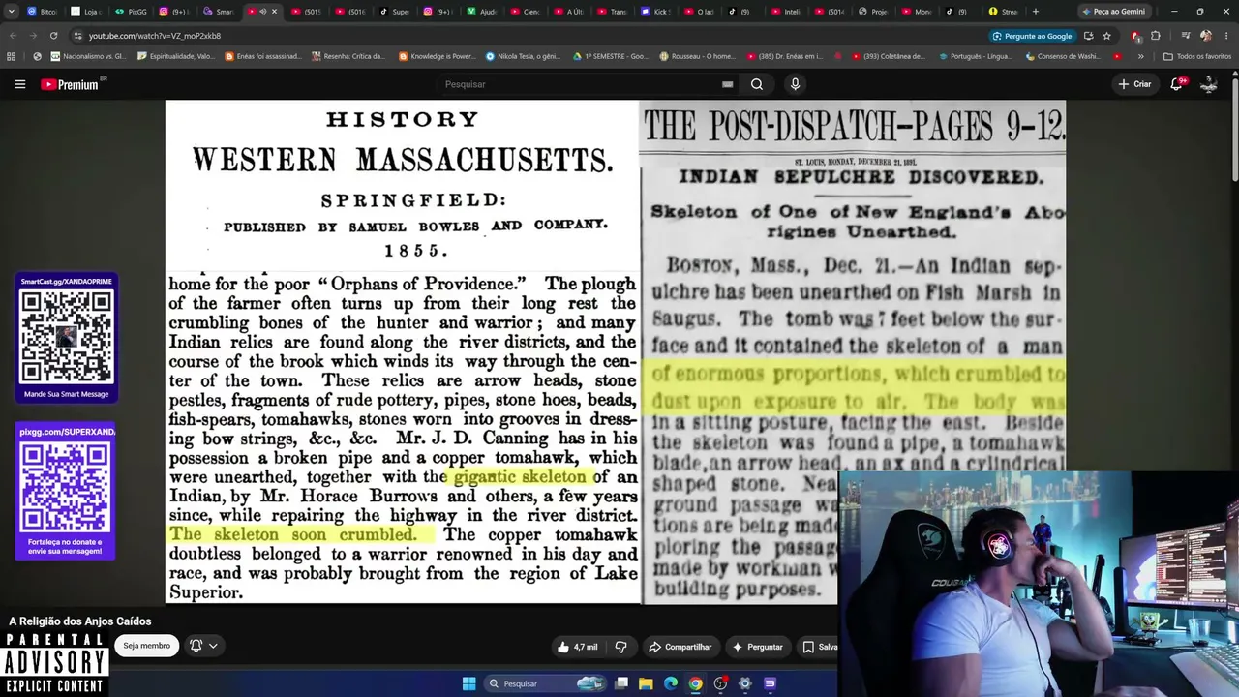Click the Salvar save button

[x=819, y=647]
